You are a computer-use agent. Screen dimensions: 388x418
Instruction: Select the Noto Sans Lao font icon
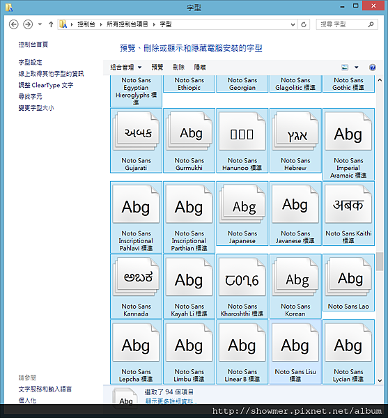point(348,277)
